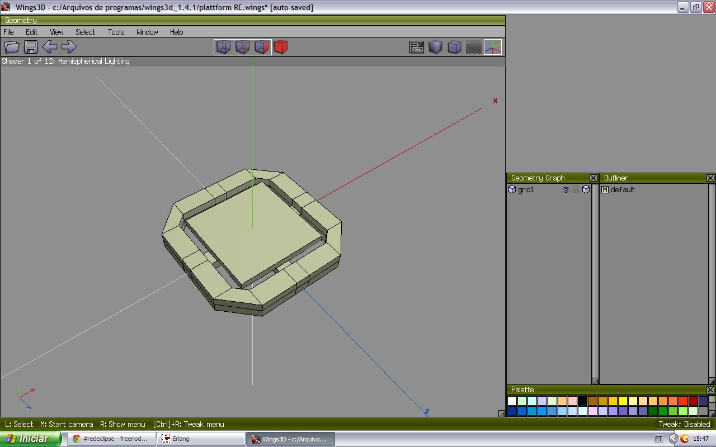Click the Undo left arrow icon
This screenshot has width=716, height=447.
(x=49, y=47)
